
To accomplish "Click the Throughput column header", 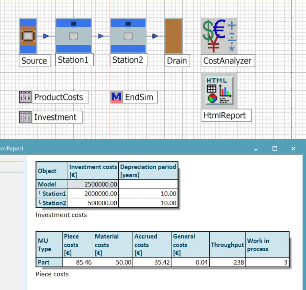I will 227,245.
